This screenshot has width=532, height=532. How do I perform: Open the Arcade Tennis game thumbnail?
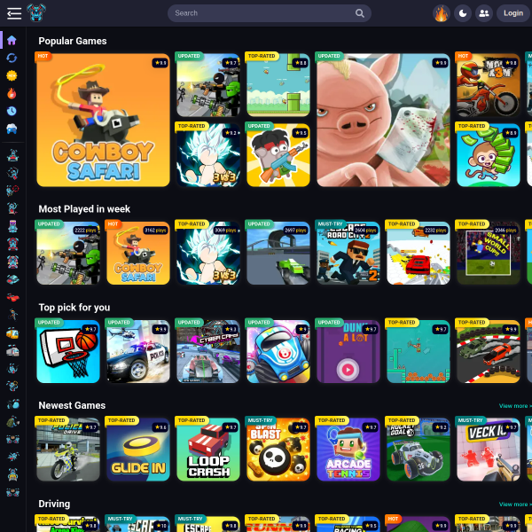pyautogui.click(x=348, y=450)
